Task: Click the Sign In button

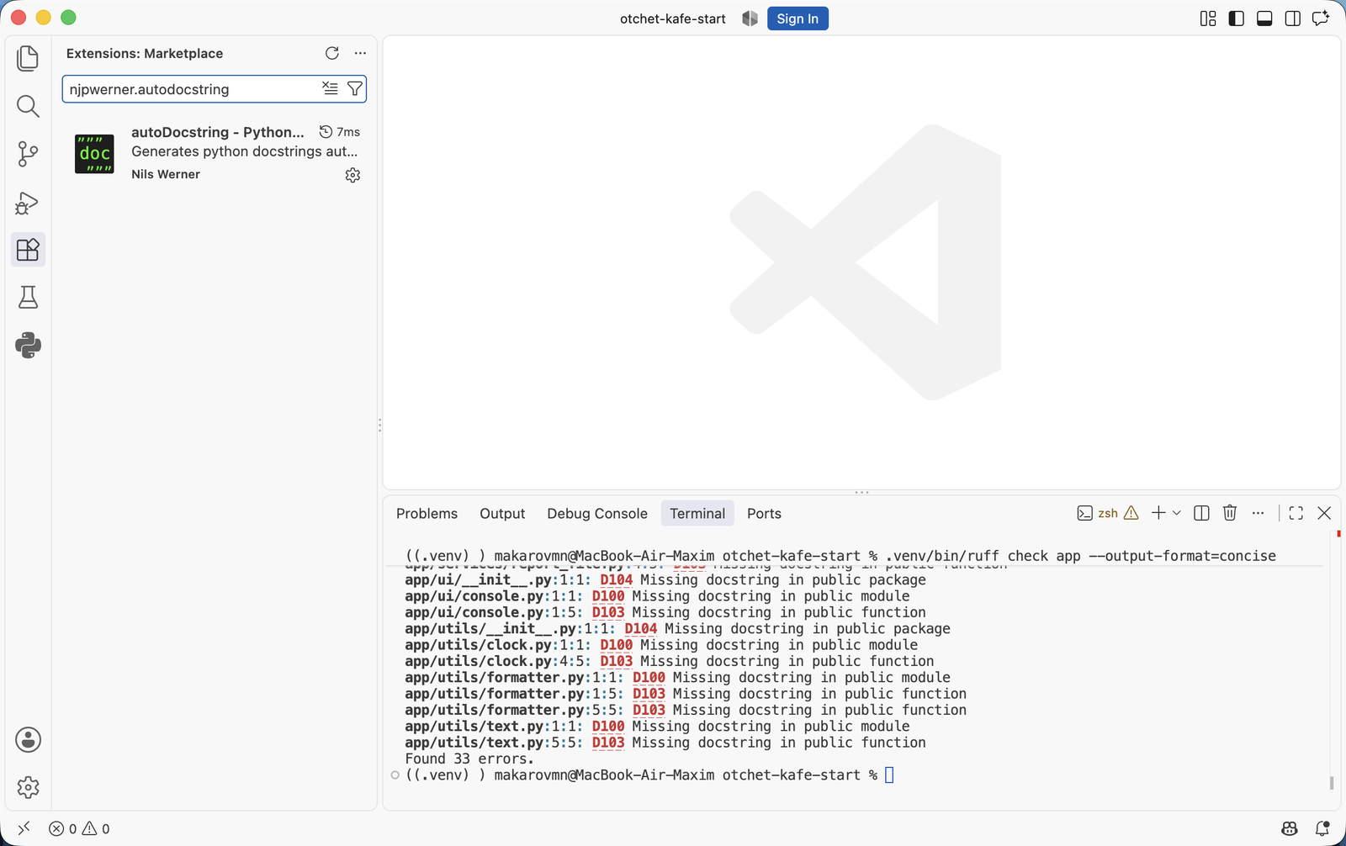Action: click(798, 19)
